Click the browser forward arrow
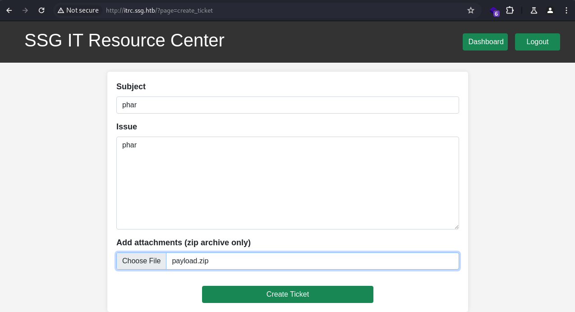 tap(25, 10)
